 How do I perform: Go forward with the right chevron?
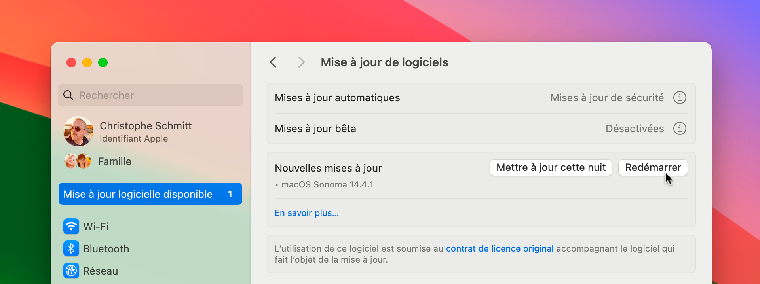point(301,62)
